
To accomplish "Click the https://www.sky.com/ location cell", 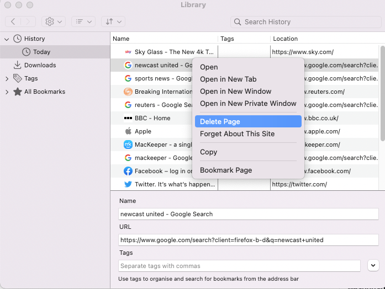I will click(303, 52).
